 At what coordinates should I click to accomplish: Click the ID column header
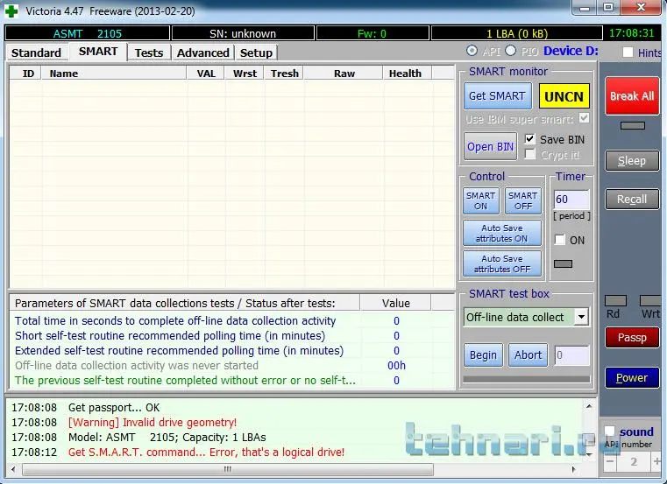point(25,74)
